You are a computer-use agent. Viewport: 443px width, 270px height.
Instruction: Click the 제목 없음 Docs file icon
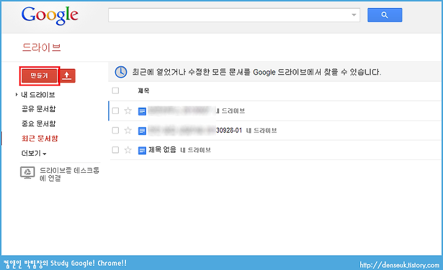tap(142, 150)
